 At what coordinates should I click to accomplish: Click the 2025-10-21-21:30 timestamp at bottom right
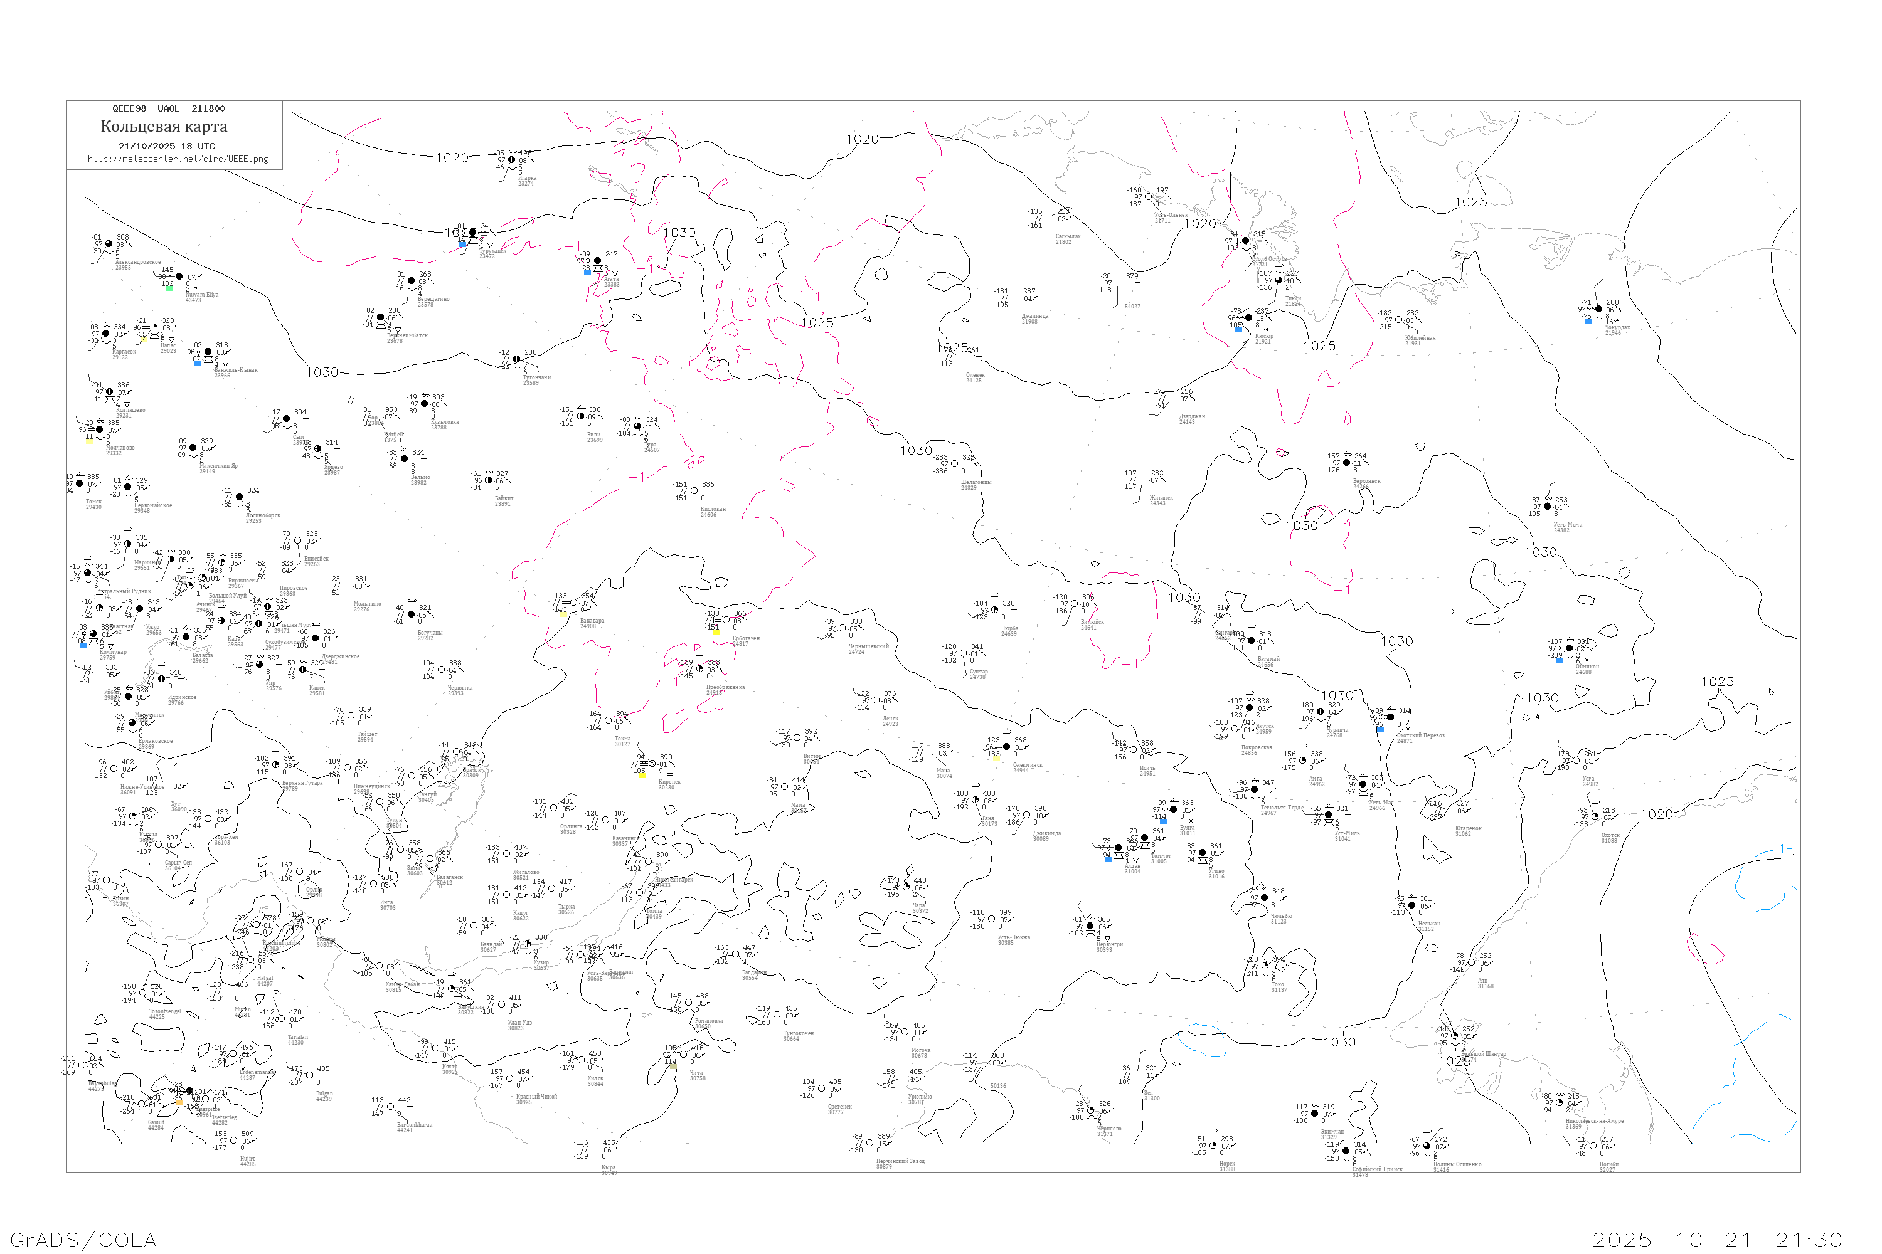coord(1717,1240)
